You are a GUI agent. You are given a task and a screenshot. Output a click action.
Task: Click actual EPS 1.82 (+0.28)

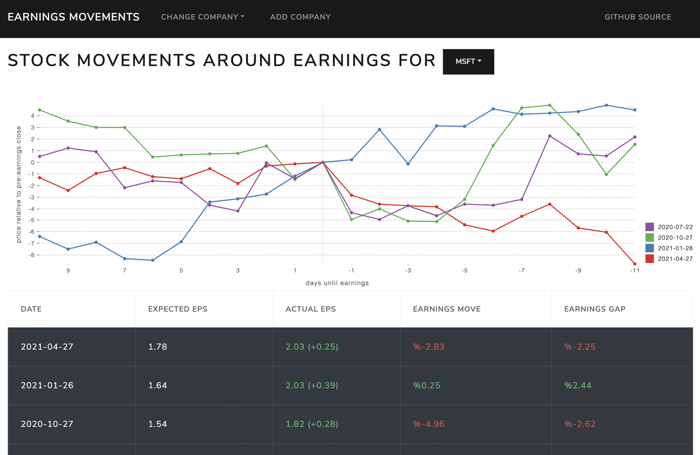pyautogui.click(x=312, y=424)
